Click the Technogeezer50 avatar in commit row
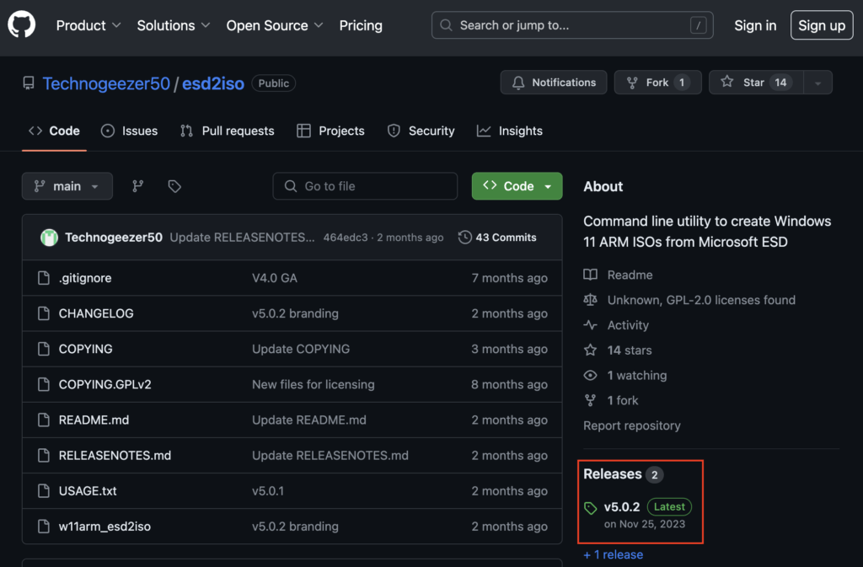Viewport: 863px width, 567px height. point(49,238)
